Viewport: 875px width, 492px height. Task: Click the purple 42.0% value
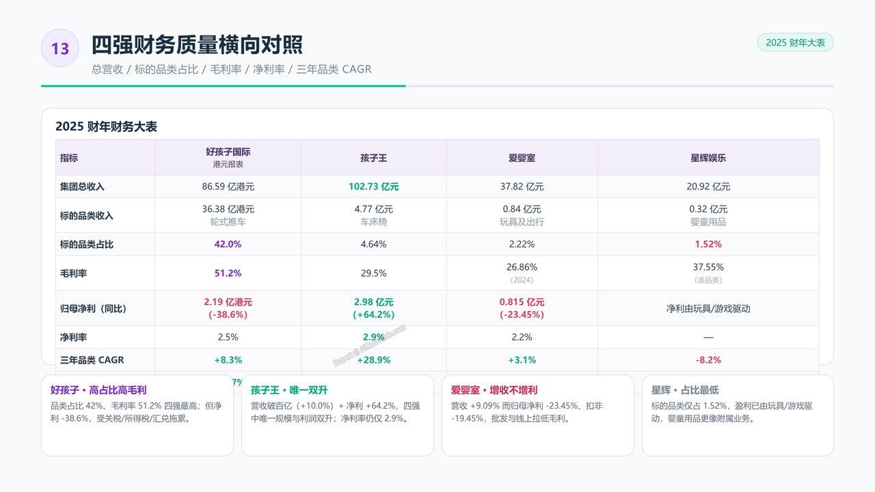coord(228,244)
